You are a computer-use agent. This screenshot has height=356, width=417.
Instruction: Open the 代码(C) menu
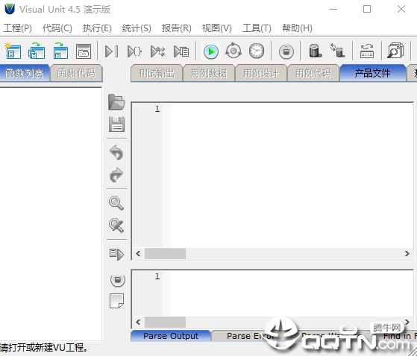click(57, 28)
